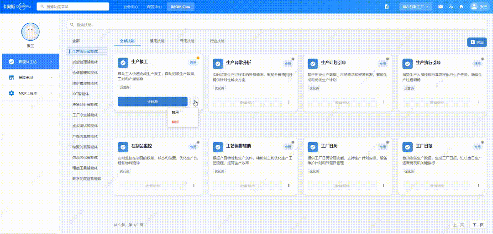Select 禁用 from the card popup menu

click(x=175, y=112)
